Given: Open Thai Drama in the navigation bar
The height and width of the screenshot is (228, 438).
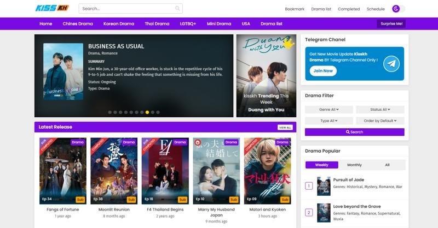Looking at the screenshot, I should [157, 23].
